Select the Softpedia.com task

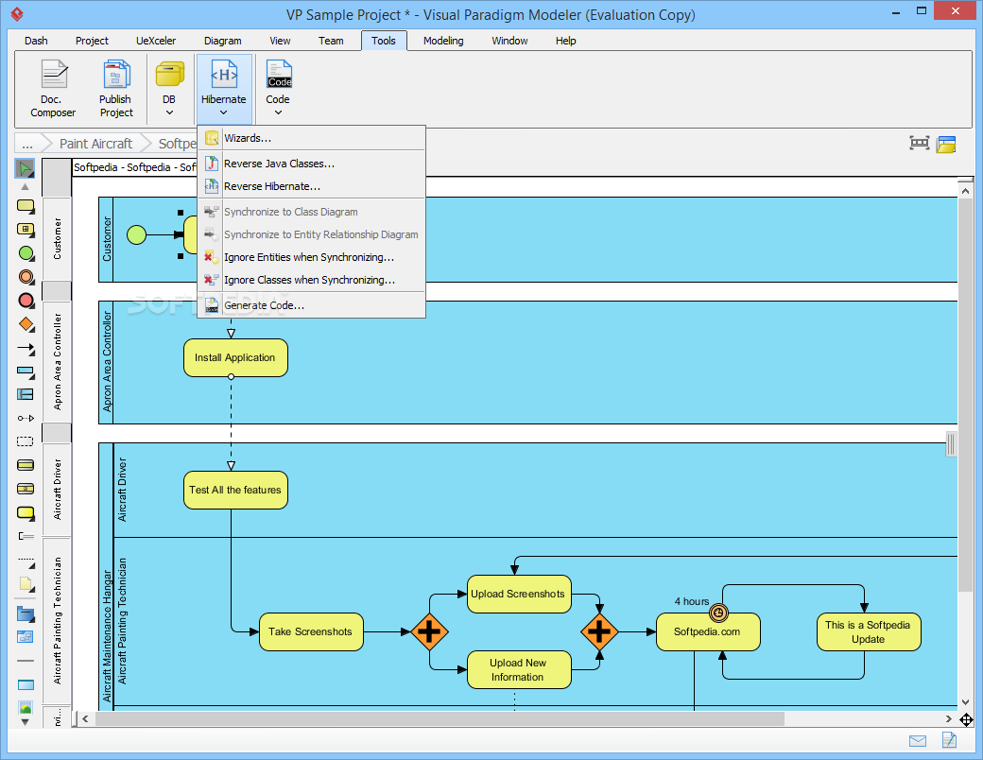coord(708,632)
